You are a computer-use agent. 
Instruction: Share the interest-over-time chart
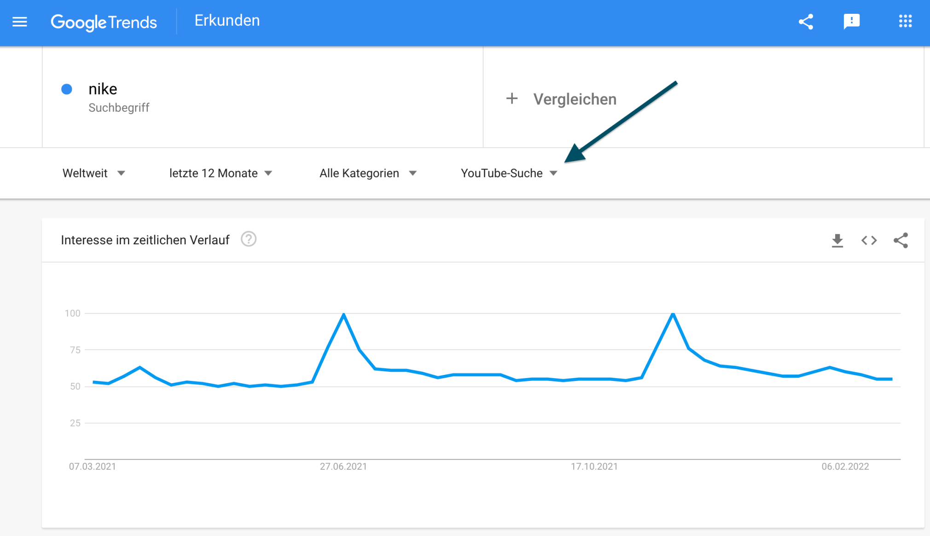tap(901, 240)
